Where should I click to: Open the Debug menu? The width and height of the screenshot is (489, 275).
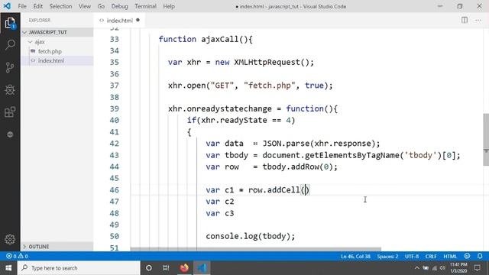click(x=119, y=6)
